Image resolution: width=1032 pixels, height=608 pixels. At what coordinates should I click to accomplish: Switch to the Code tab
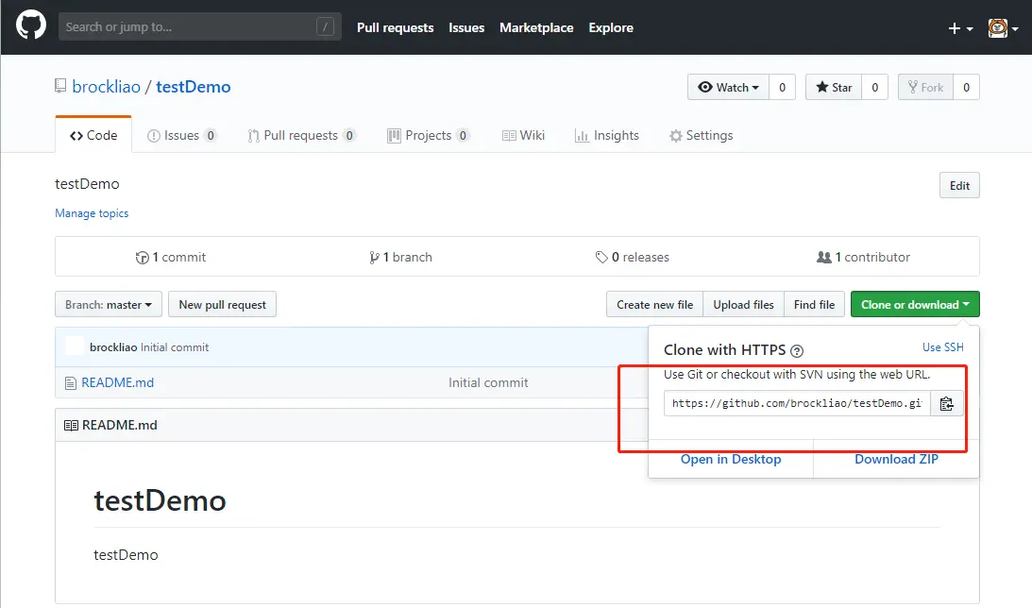[93, 135]
